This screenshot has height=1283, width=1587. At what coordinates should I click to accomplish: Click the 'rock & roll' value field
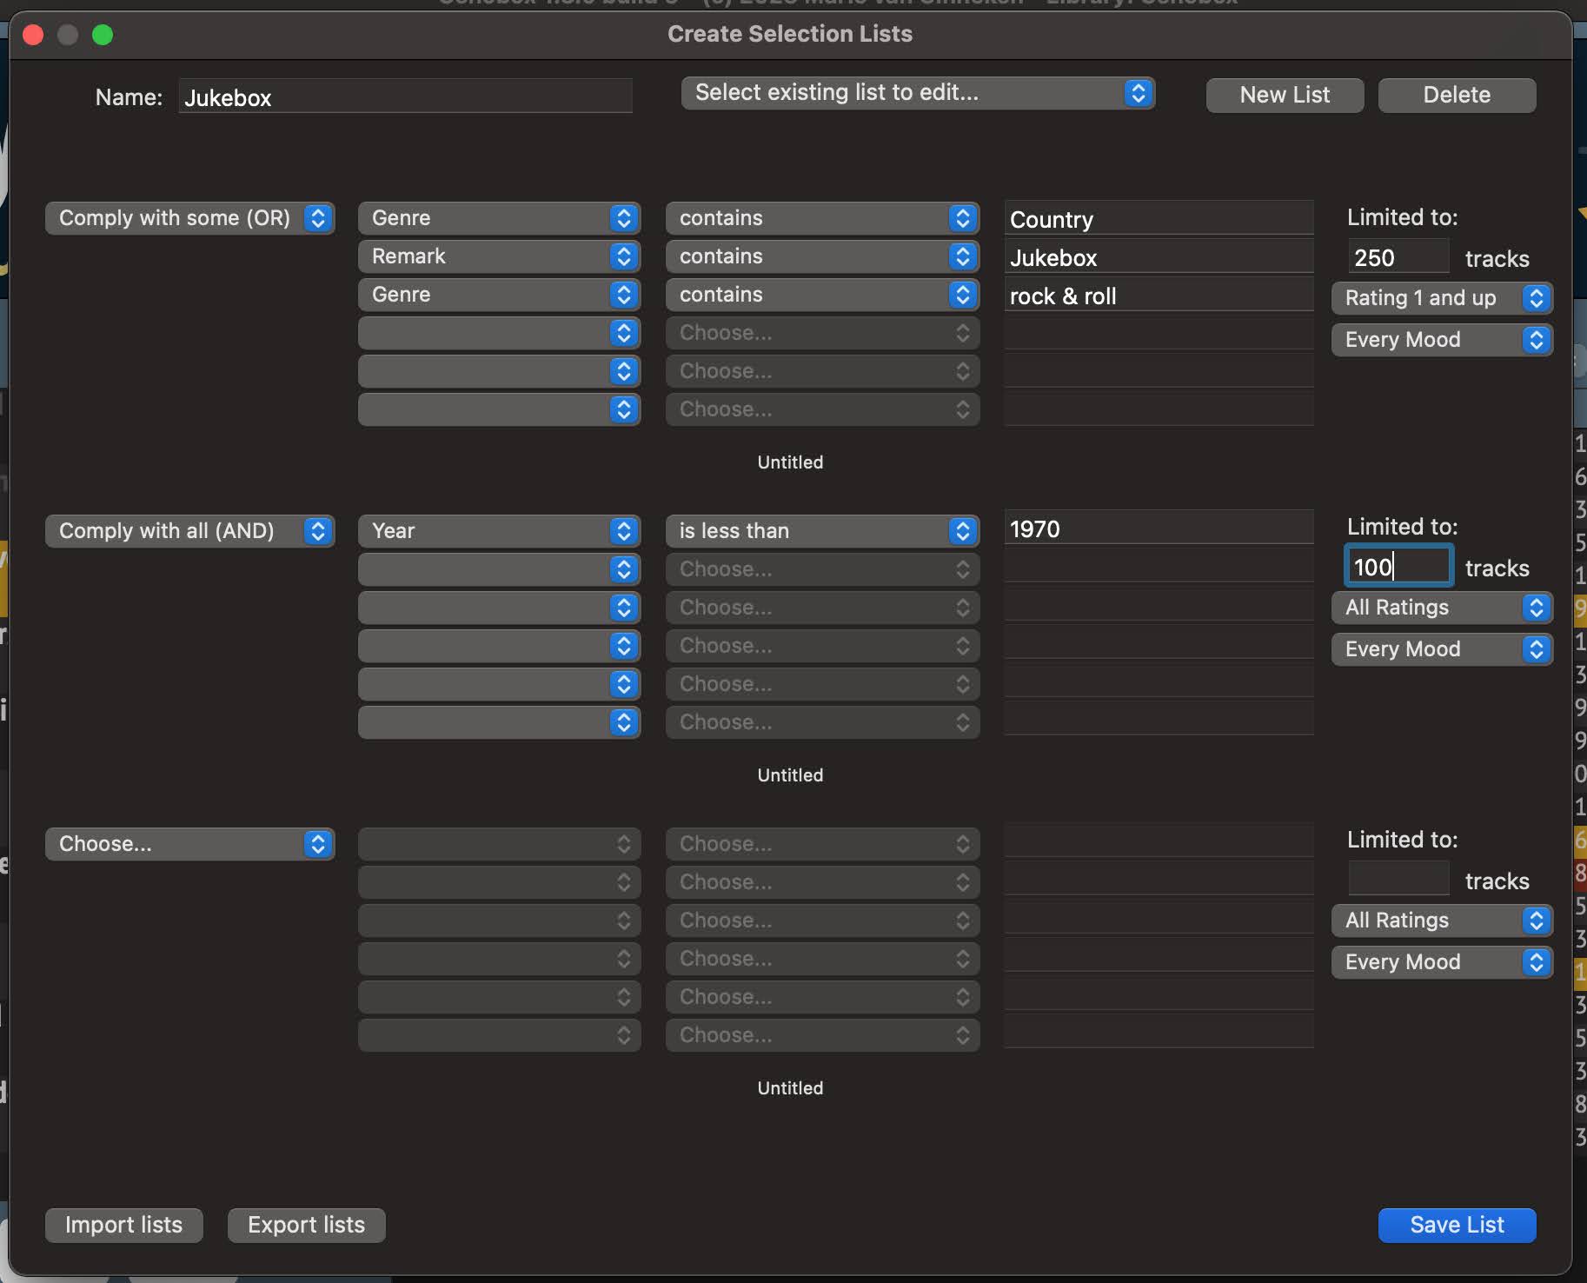click(1158, 296)
